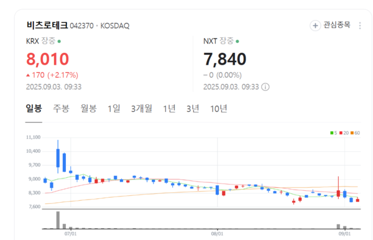373x240 pixels.
Task: Click the red candlestick with long upper wick
Action: pos(338,188)
